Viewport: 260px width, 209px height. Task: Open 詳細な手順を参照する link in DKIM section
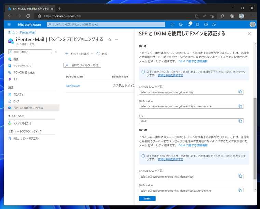point(171,75)
